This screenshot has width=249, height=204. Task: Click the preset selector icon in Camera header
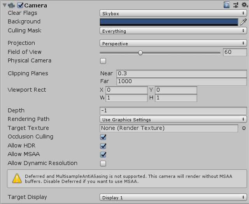pyautogui.click(x=235, y=5)
